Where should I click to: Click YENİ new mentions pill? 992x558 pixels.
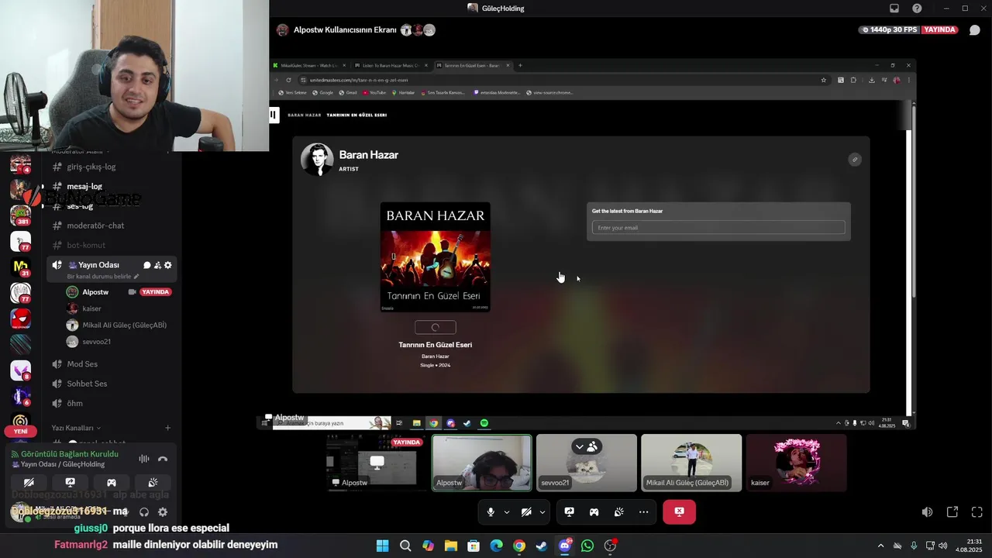pos(20,431)
